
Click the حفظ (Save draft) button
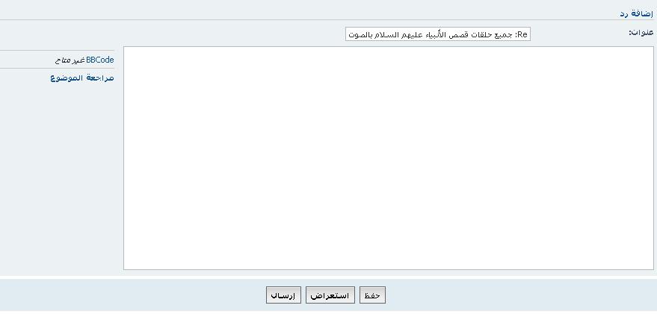tap(372, 295)
